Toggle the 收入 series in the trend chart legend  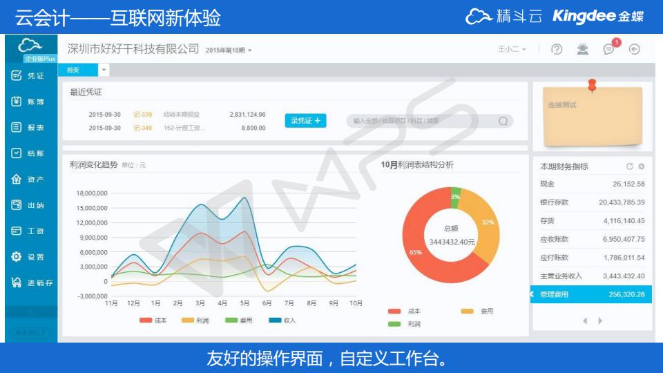[x=282, y=321]
